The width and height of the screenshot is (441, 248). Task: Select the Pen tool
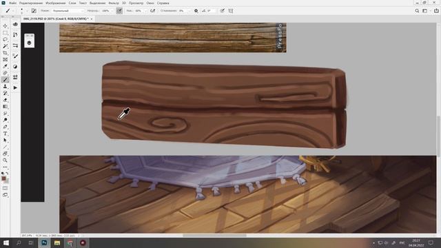click(x=5, y=127)
